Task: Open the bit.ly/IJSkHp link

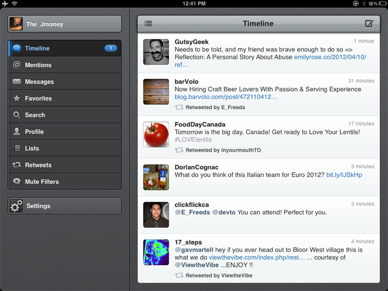Action: tap(344, 175)
